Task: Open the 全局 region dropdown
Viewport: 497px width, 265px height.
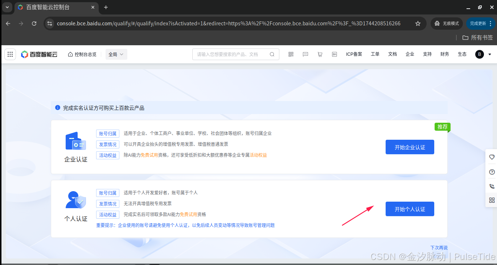Action: pos(116,54)
